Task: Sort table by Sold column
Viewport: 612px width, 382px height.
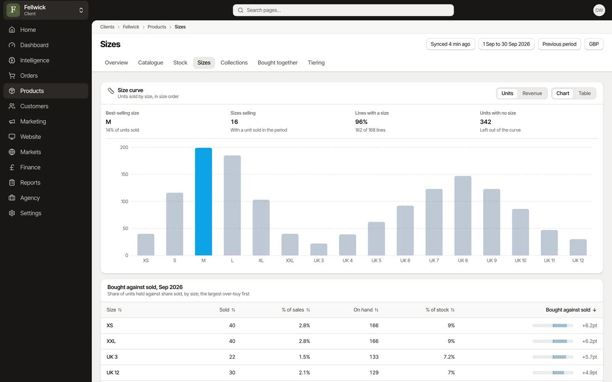Action: pos(227,310)
